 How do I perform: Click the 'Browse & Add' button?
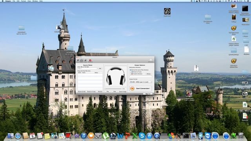[x=82, y=91]
